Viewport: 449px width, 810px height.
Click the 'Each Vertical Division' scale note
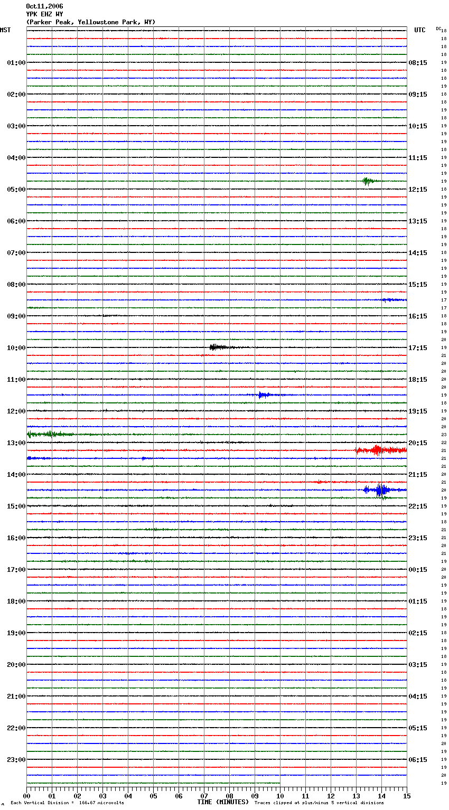point(67,803)
